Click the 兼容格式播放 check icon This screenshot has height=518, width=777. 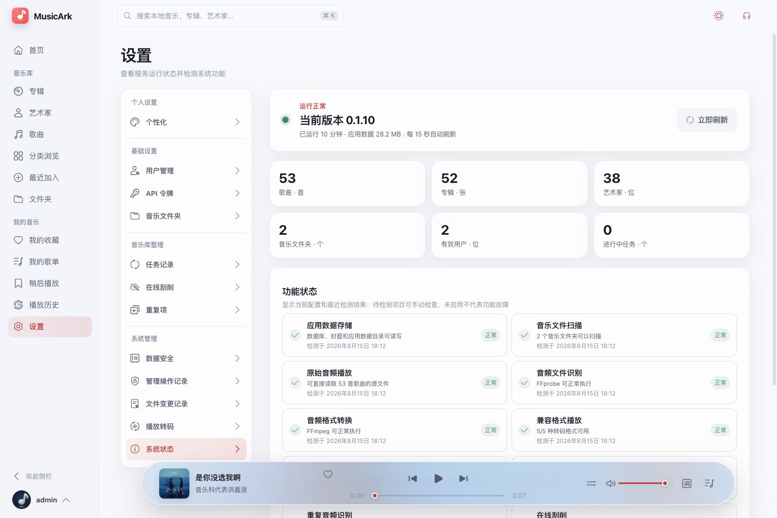point(524,430)
